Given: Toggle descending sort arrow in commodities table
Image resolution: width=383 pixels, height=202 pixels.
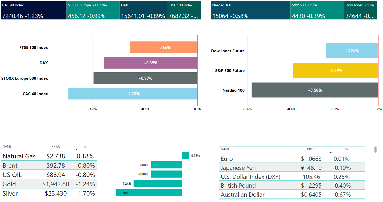Looking at the screenshot, I should [x=77, y=149].
